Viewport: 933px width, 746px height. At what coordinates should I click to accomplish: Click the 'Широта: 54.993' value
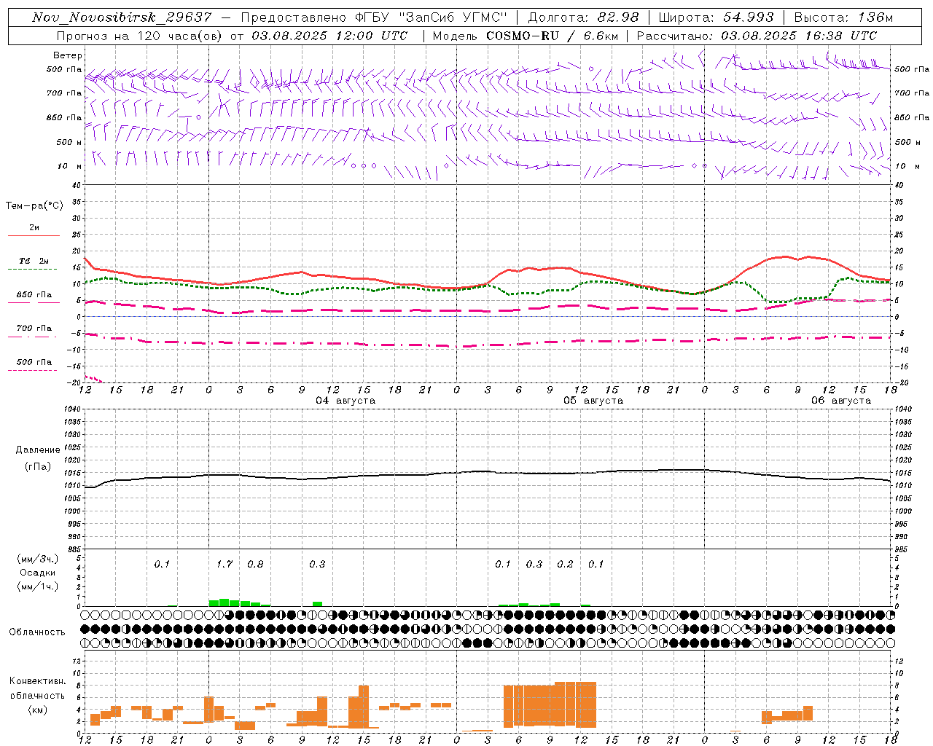[716, 17]
